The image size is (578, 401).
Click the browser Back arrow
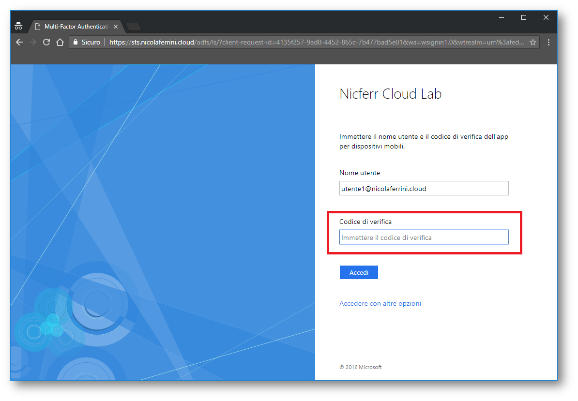tap(19, 42)
